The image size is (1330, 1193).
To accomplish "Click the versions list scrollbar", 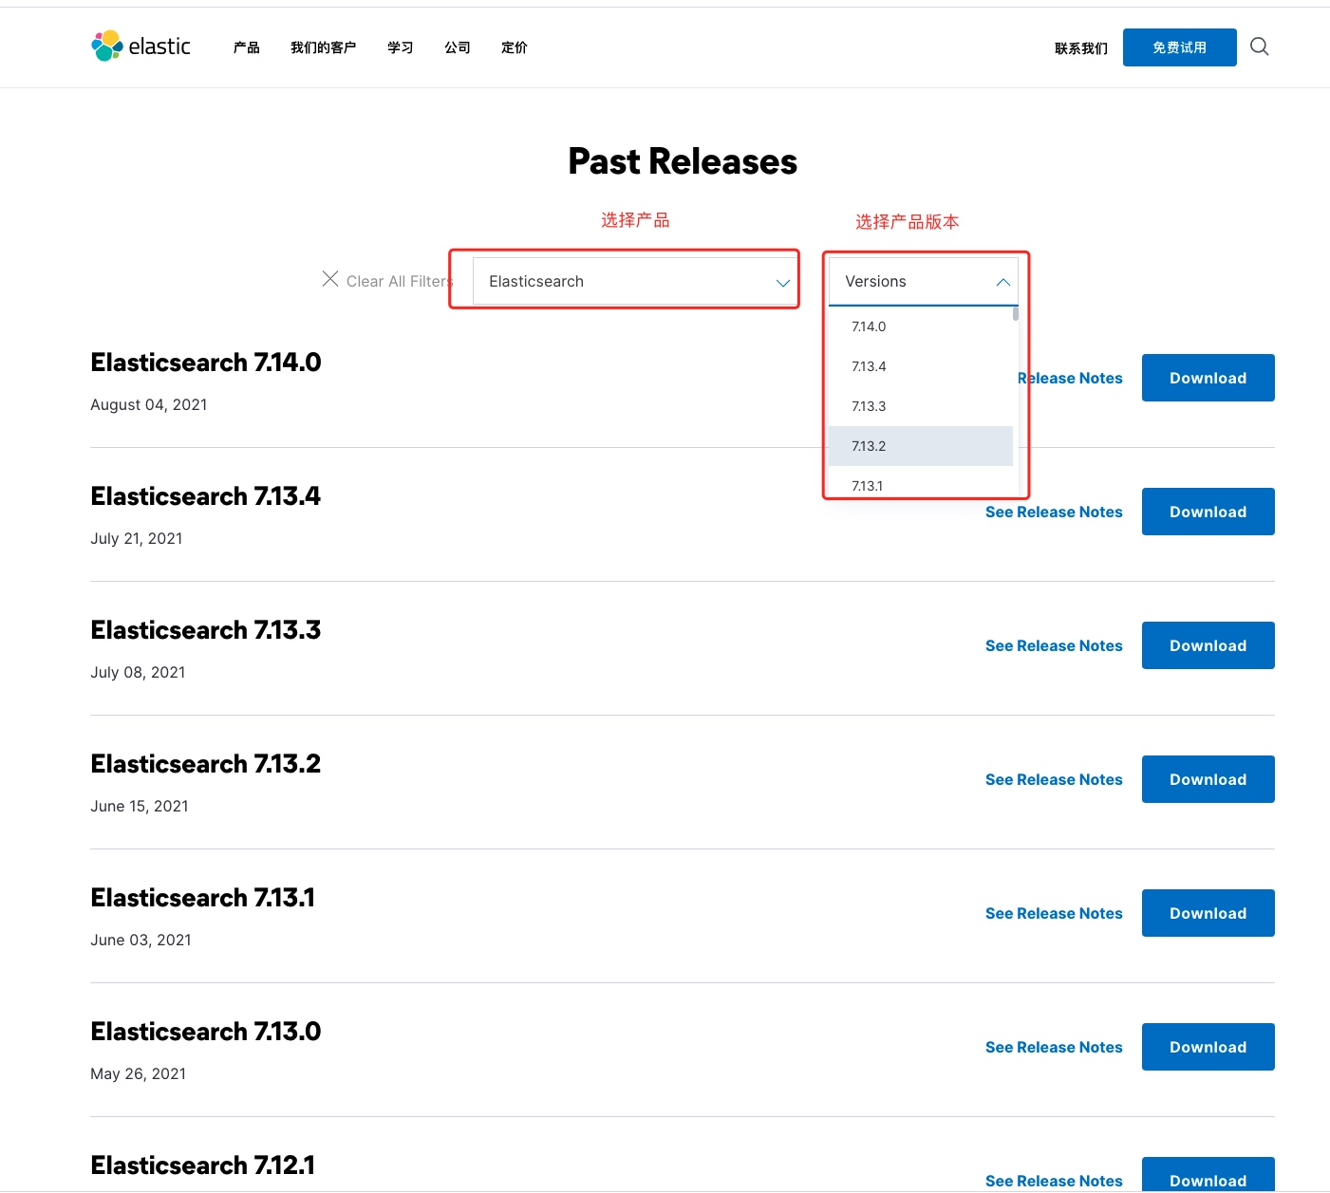I will [1016, 314].
